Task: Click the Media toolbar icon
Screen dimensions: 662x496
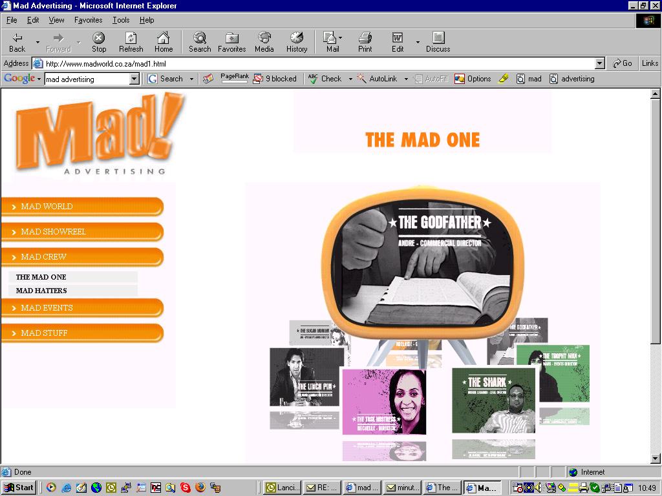Action: (264, 42)
